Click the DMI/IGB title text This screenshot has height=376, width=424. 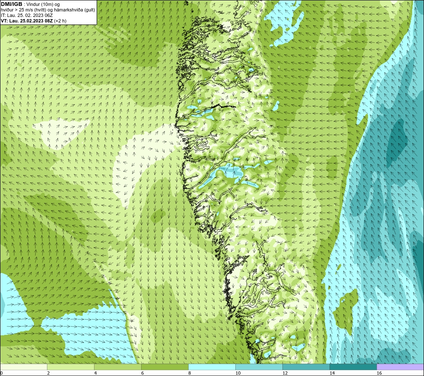[x=11, y=4]
